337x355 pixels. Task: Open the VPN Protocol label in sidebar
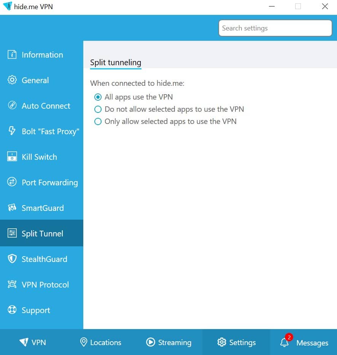[x=45, y=284]
